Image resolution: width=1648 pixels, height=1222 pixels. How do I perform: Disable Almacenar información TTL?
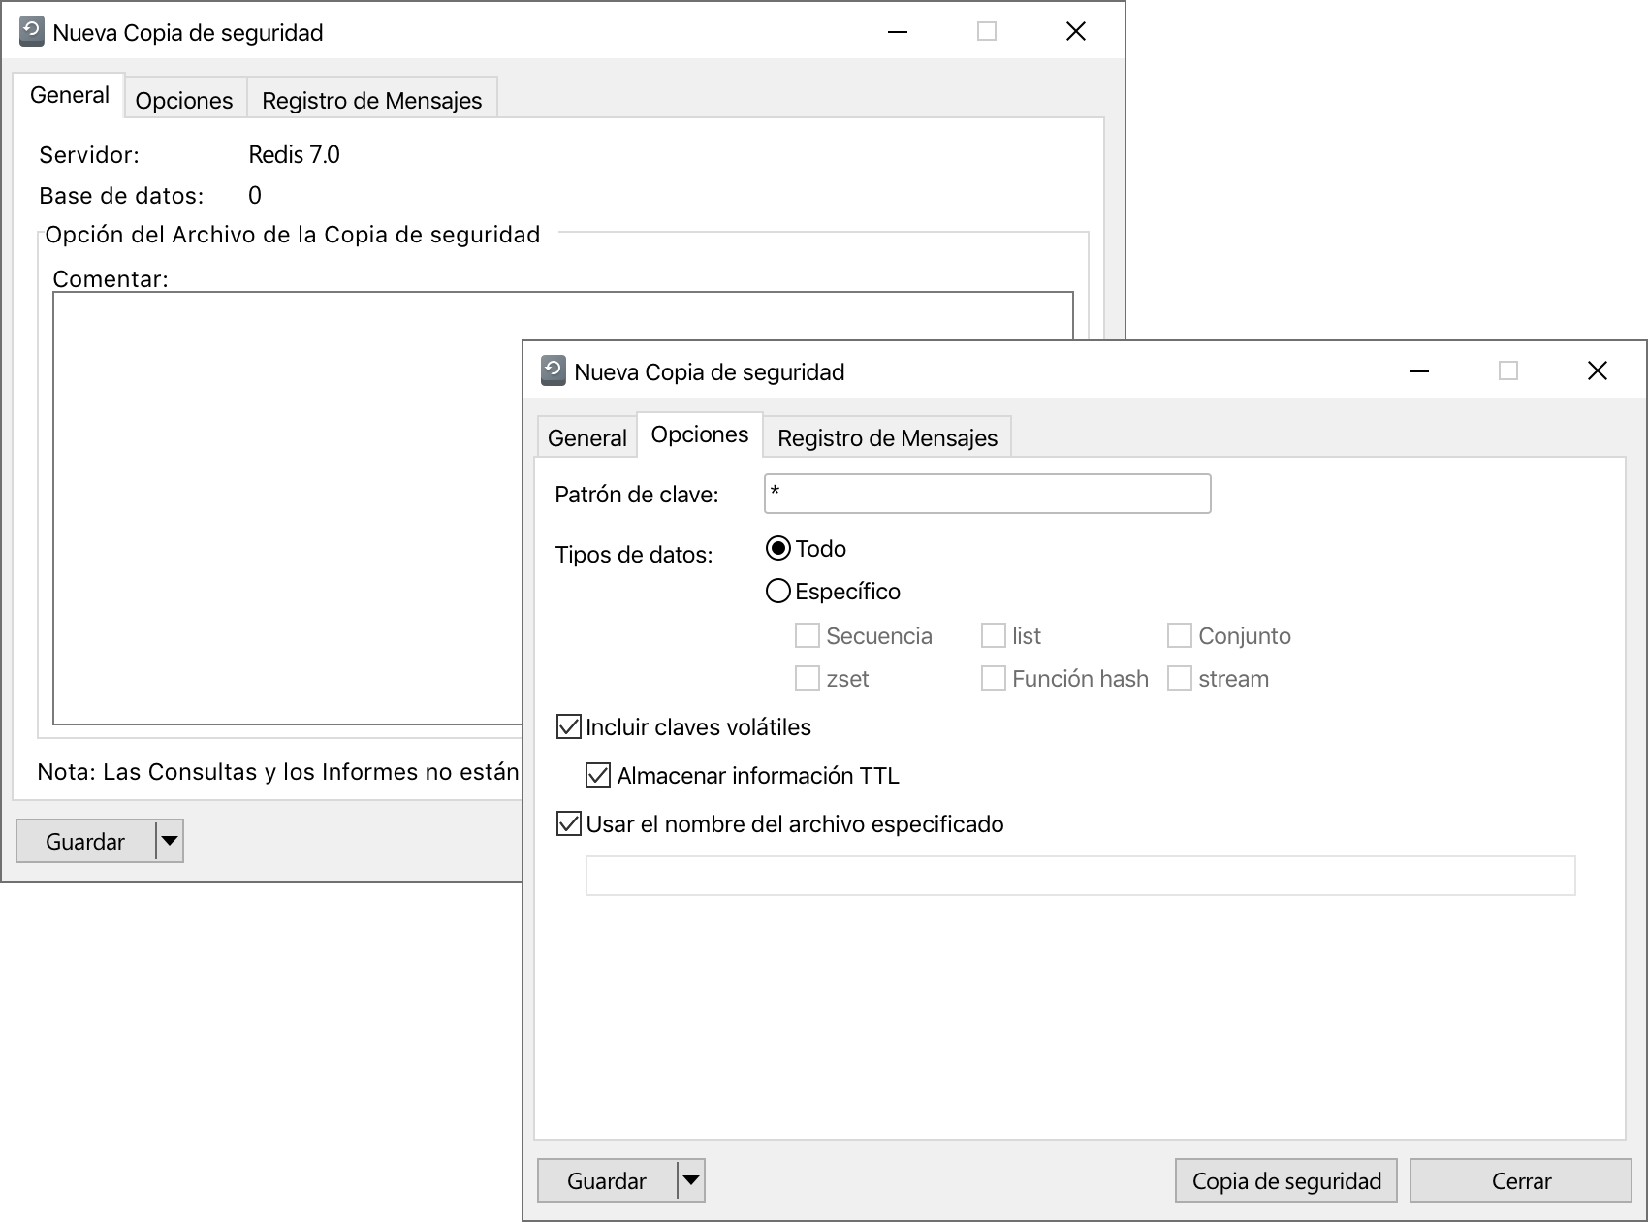click(x=596, y=775)
